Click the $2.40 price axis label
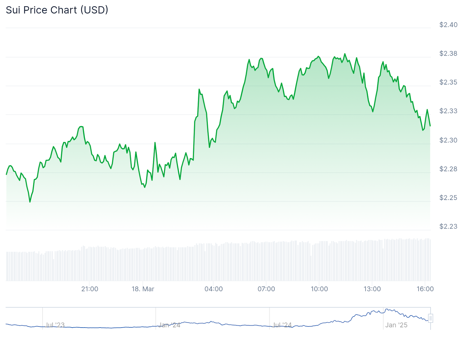The image size is (463, 338). (448, 25)
